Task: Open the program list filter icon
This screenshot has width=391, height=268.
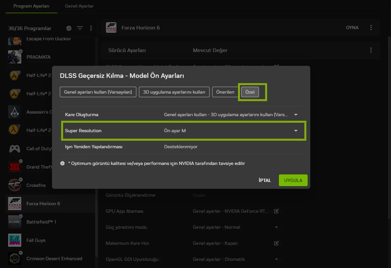Action: click(x=80, y=28)
